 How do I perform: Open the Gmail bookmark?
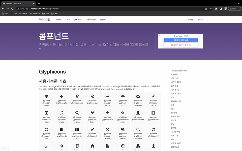(x=23, y=14)
